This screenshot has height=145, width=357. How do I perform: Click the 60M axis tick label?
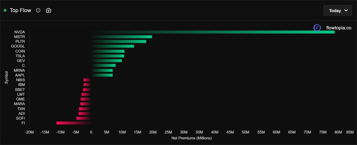coord(276,132)
